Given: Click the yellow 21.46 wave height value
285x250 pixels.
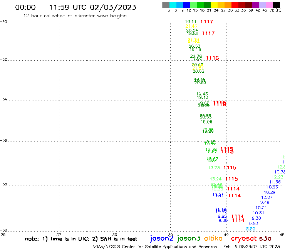Looking at the screenshot, I should (x=191, y=26).
